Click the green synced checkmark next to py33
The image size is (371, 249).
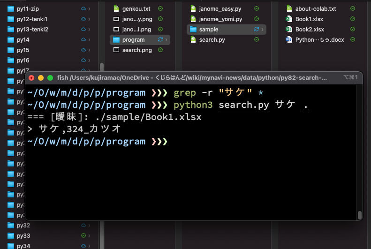coord(83,236)
